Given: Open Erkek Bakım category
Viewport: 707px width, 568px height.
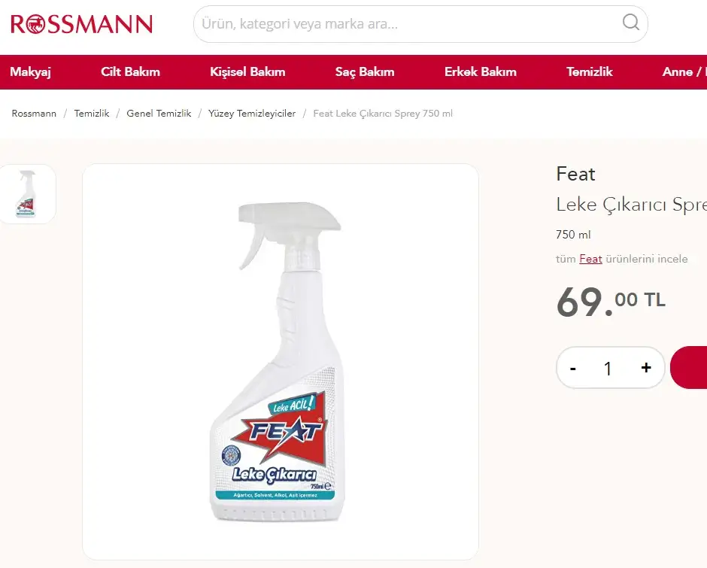Looking at the screenshot, I should click(480, 71).
